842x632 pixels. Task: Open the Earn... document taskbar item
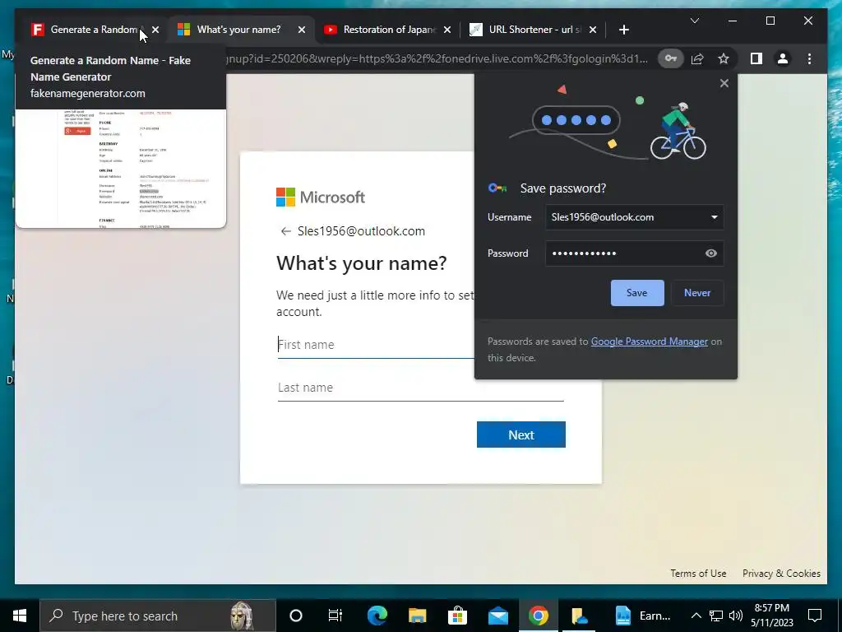(x=643, y=616)
